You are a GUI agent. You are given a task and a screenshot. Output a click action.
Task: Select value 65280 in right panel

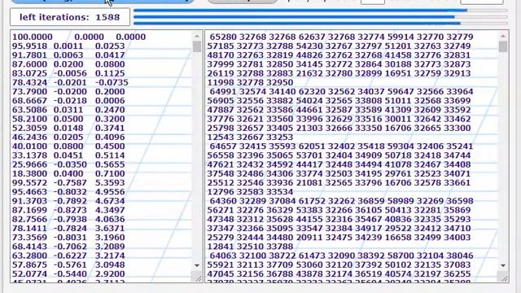tap(223, 37)
